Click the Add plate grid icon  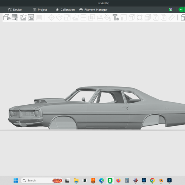point(15,18)
